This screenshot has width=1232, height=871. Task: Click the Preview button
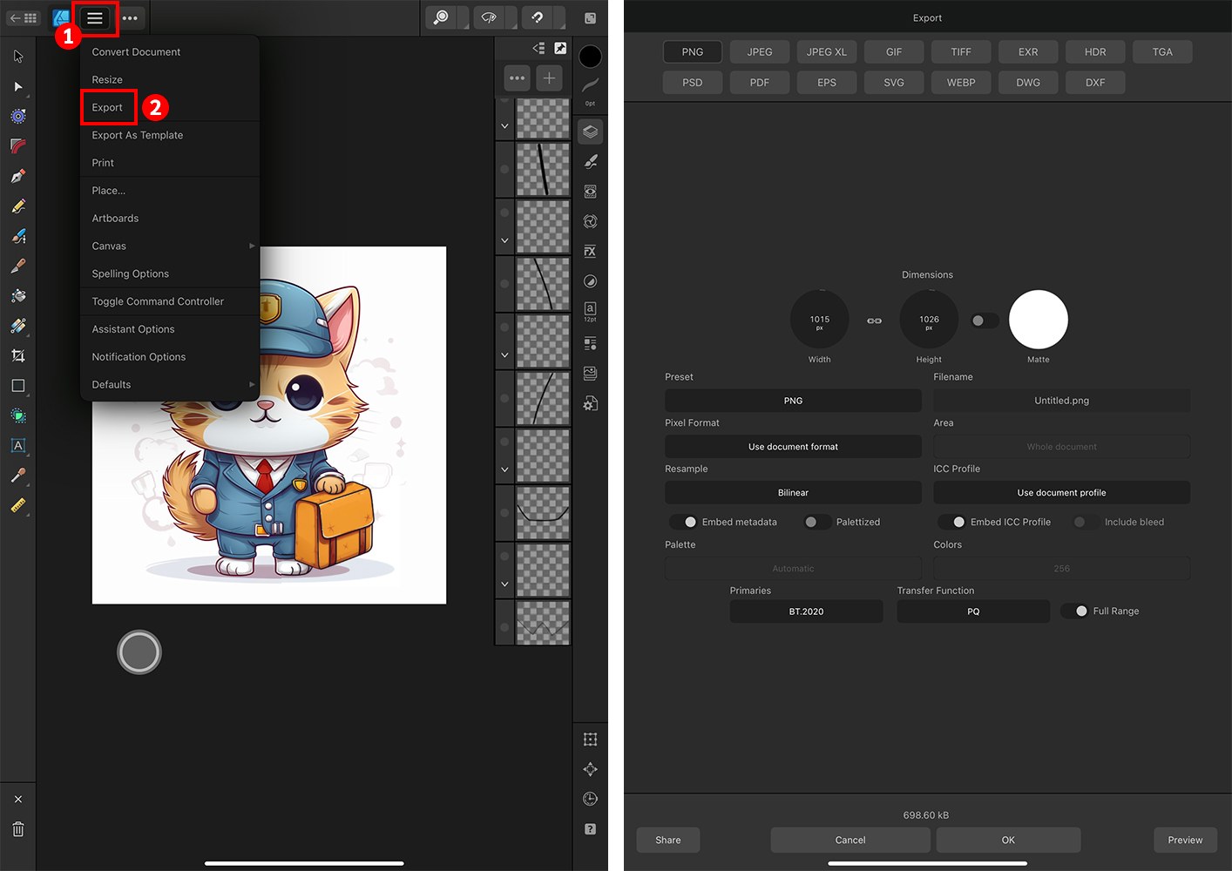pos(1185,840)
